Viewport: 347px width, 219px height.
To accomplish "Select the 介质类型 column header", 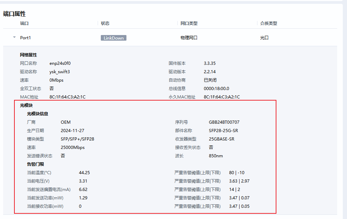I will [268, 23].
